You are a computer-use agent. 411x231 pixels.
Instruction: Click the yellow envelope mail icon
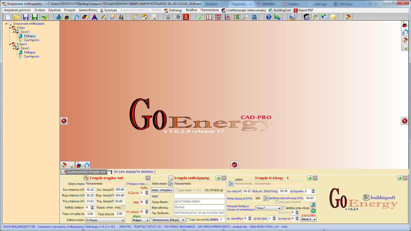(x=333, y=17)
